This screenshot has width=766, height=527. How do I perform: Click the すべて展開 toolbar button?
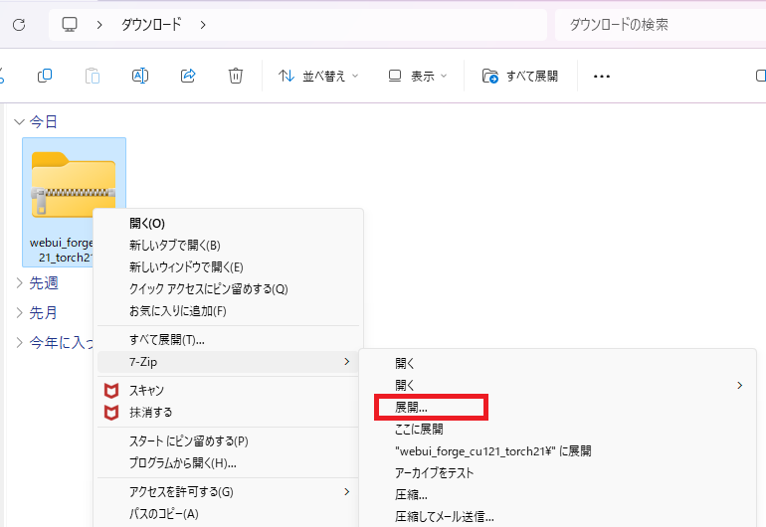point(519,76)
